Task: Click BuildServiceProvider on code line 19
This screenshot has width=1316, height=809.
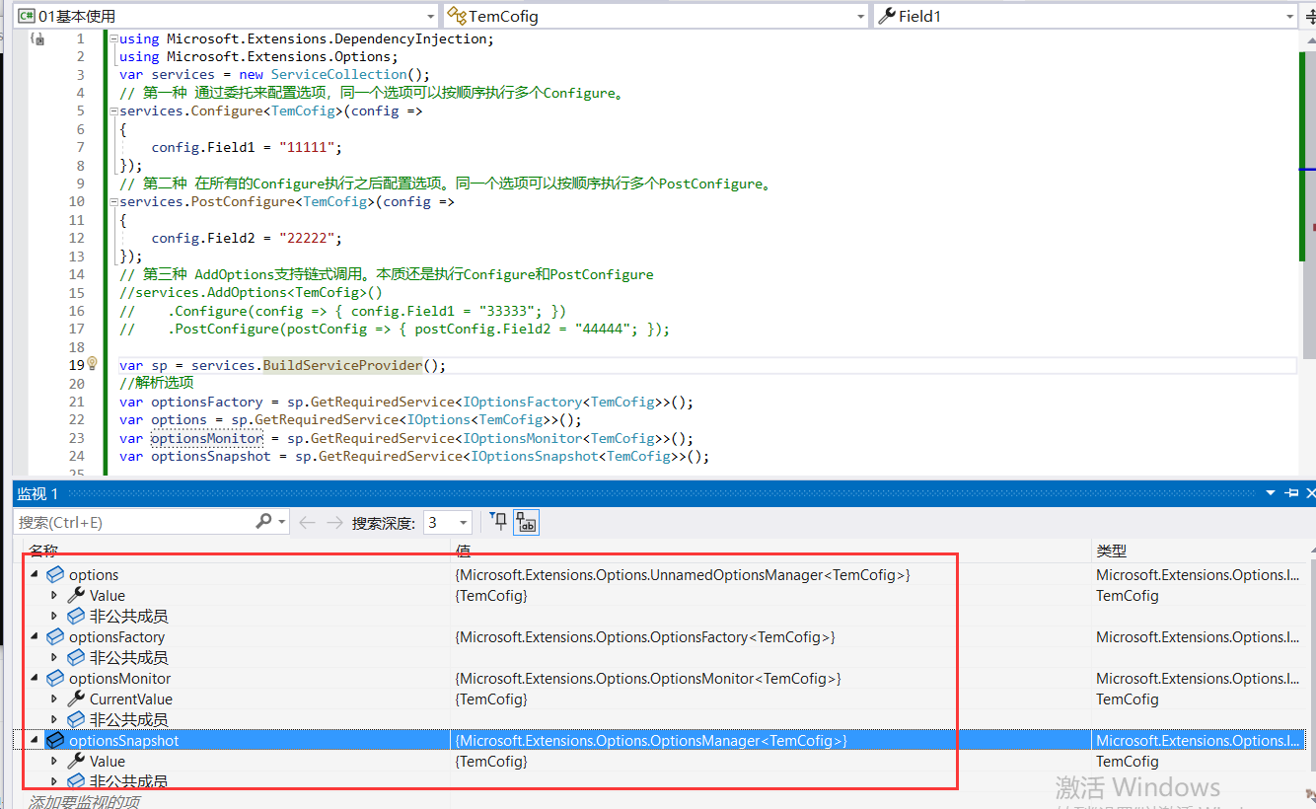Action: [x=342, y=365]
